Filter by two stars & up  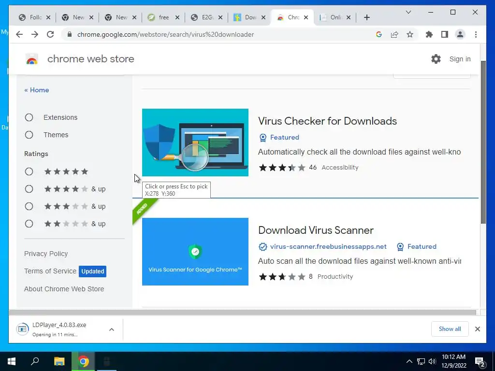tap(29, 224)
